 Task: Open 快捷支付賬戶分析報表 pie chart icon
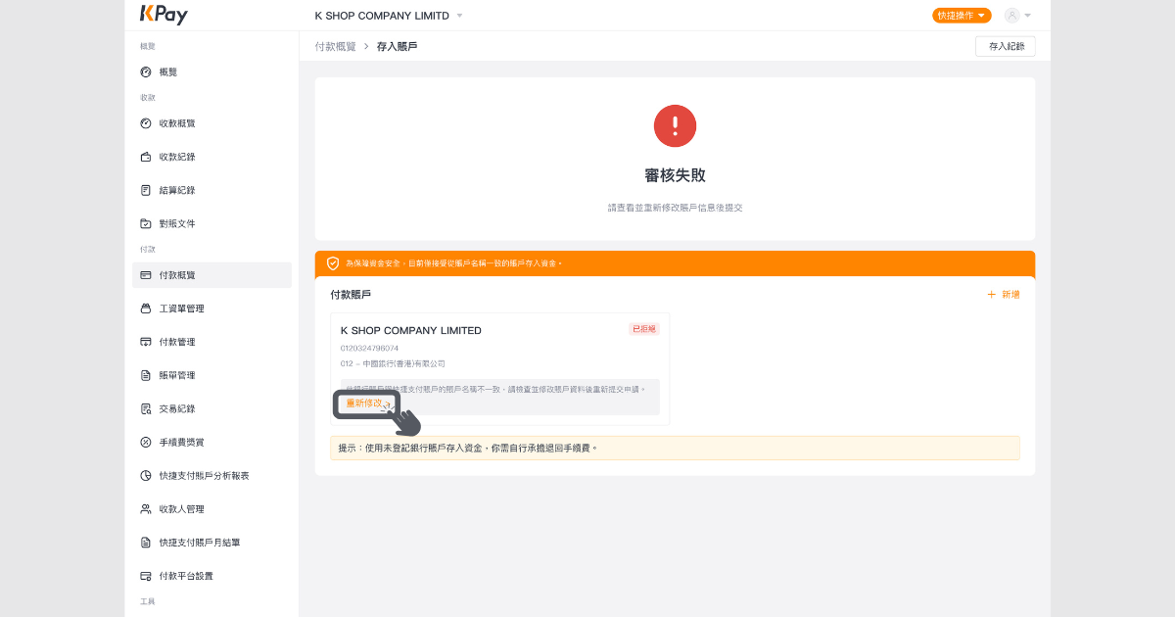pos(146,476)
